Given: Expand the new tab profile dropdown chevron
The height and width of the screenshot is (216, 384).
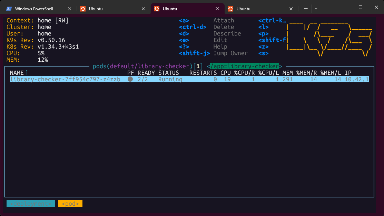Looking at the screenshot, I should pyautogui.click(x=316, y=9).
